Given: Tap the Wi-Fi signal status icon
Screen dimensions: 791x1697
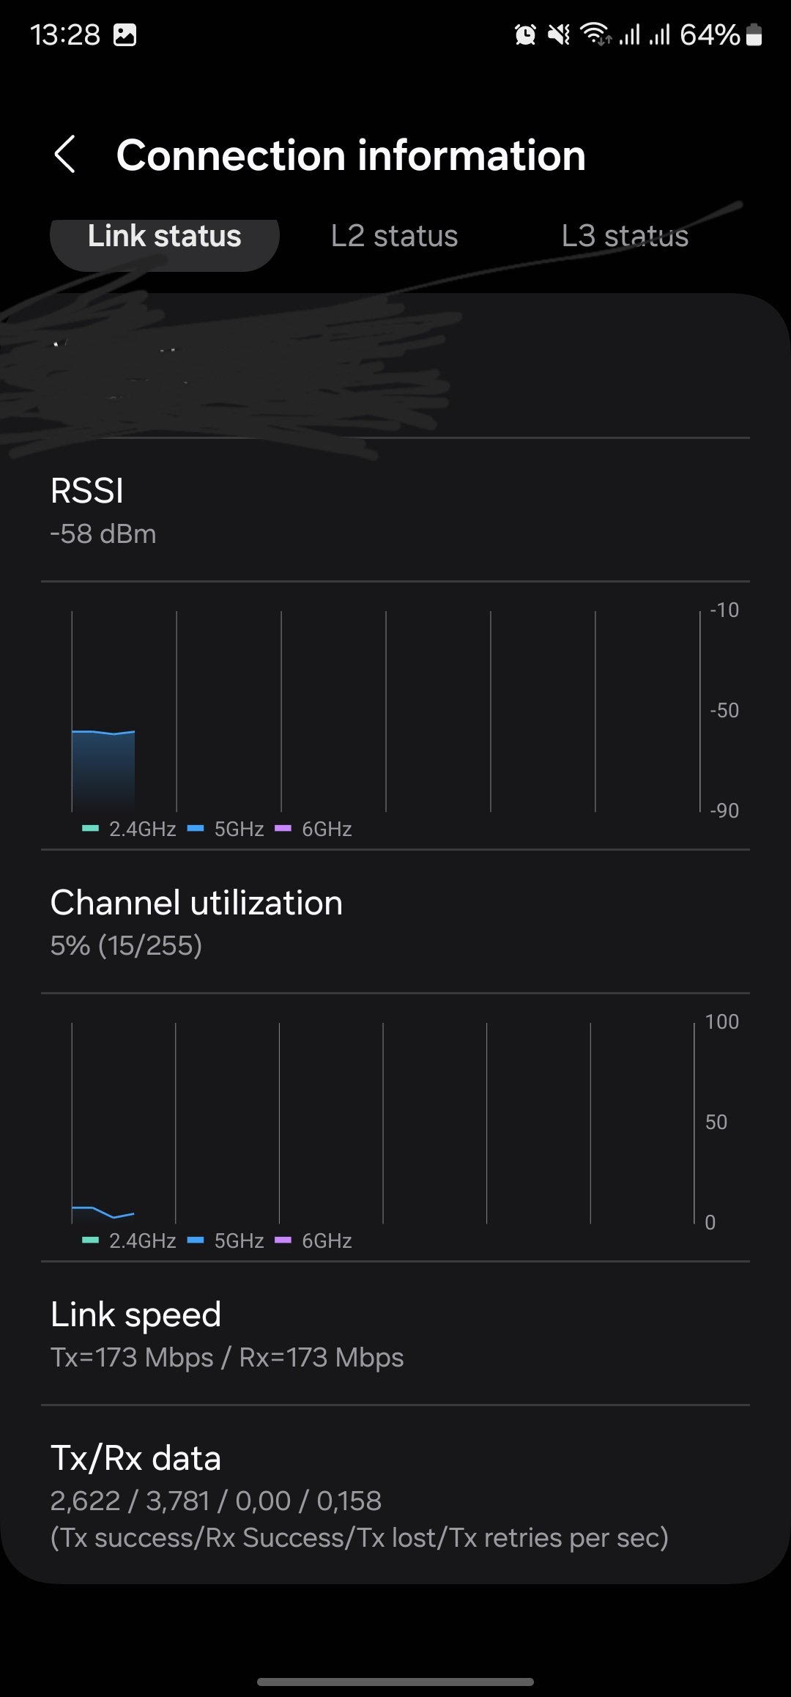Looking at the screenshot, I should pyautogui.click(x=595, y=34).
